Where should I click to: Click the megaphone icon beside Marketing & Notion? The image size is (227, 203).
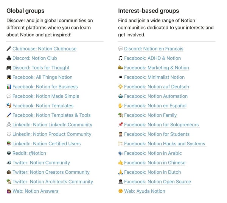click(x=120, y=68)
